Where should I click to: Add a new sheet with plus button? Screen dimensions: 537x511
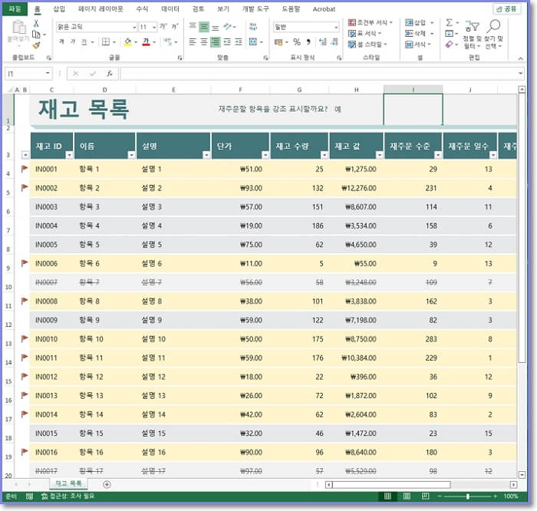[x=107, y=484]
